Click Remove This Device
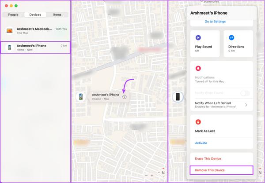 (x=221, y=170)
